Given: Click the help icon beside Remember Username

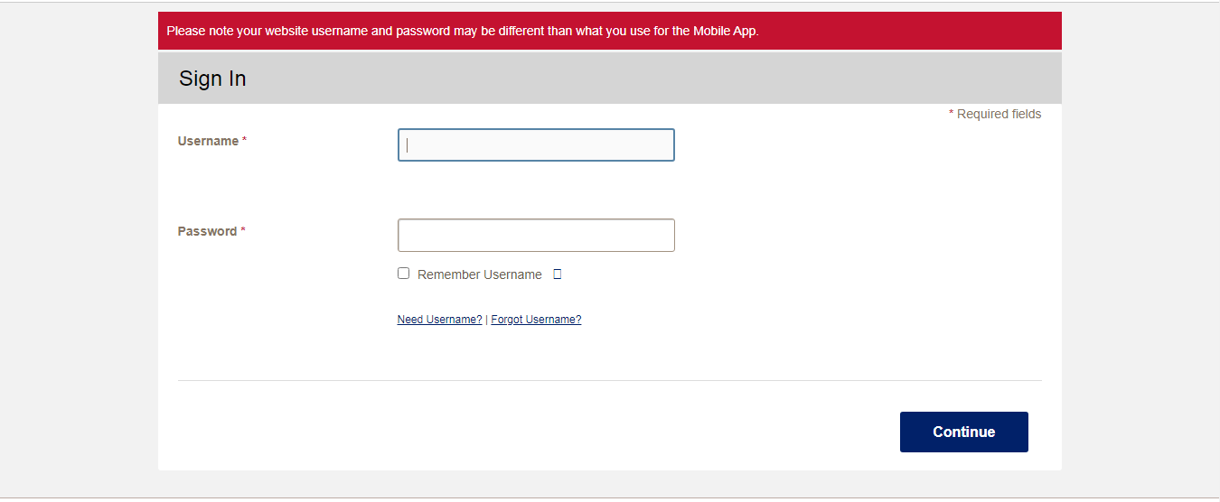Looking at the screenshot, I should 558,274.
